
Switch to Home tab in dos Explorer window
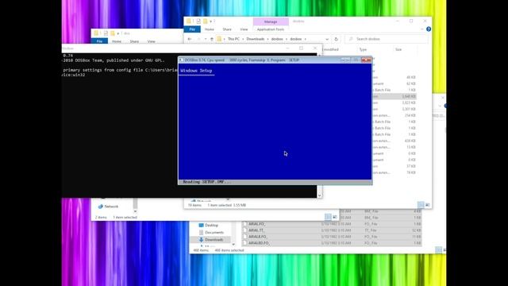(117, 41)
